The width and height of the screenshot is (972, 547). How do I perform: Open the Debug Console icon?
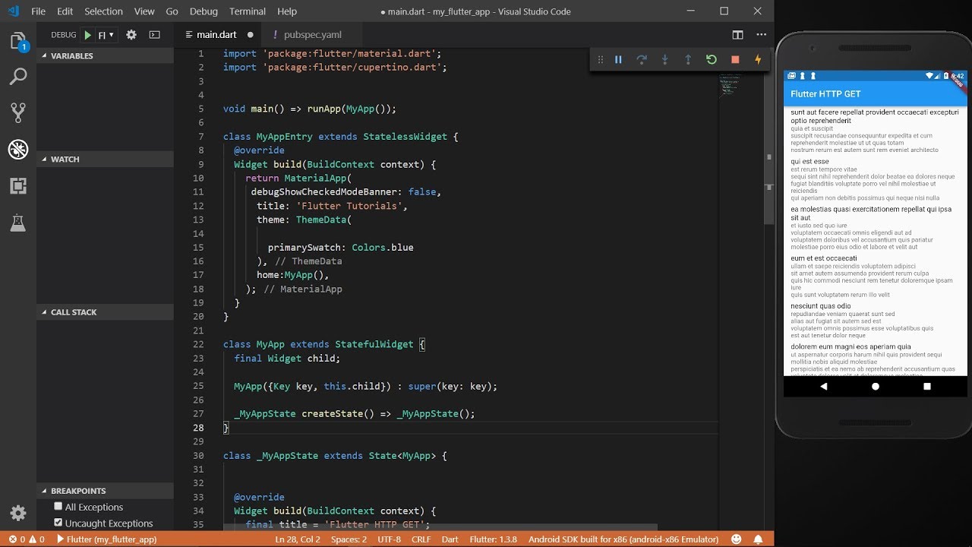pos(154,35)
